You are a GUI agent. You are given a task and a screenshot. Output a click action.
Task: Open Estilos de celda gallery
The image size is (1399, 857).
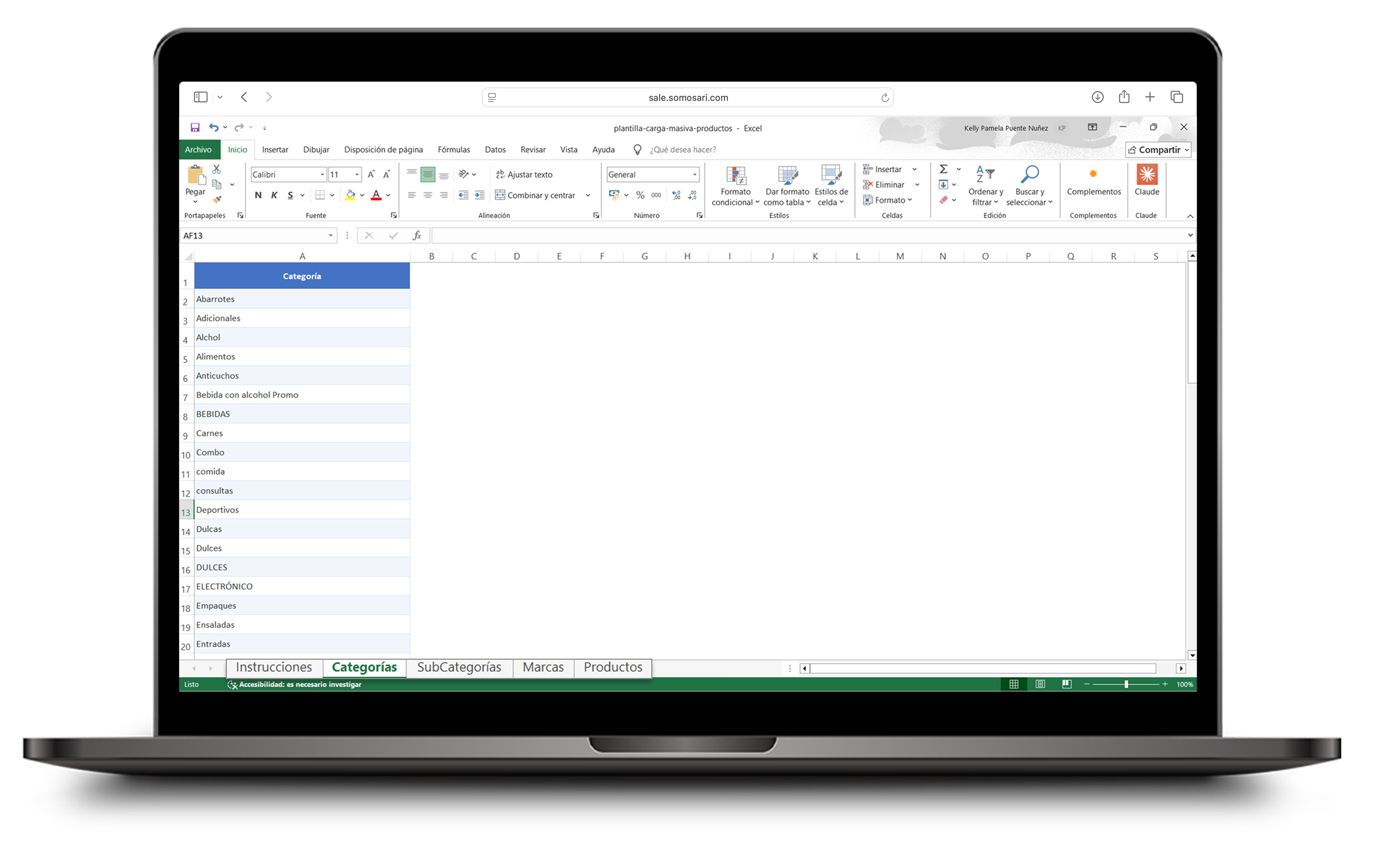click(832, 186)
